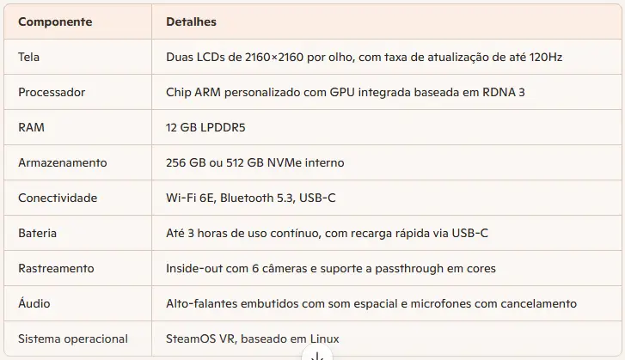The height and width of the screenshot is (360, 625).
Task: Click the "Componente" column header
Action: (55, 21)
